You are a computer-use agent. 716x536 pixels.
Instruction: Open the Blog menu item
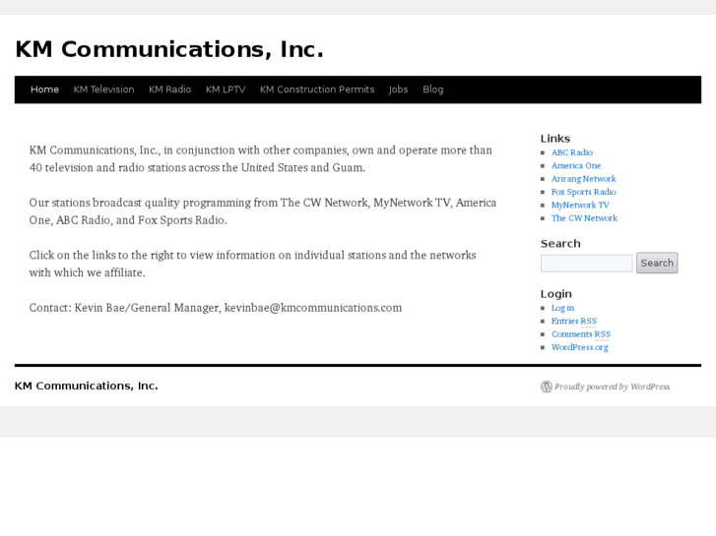pyautogui.click(x=433, y=89)
